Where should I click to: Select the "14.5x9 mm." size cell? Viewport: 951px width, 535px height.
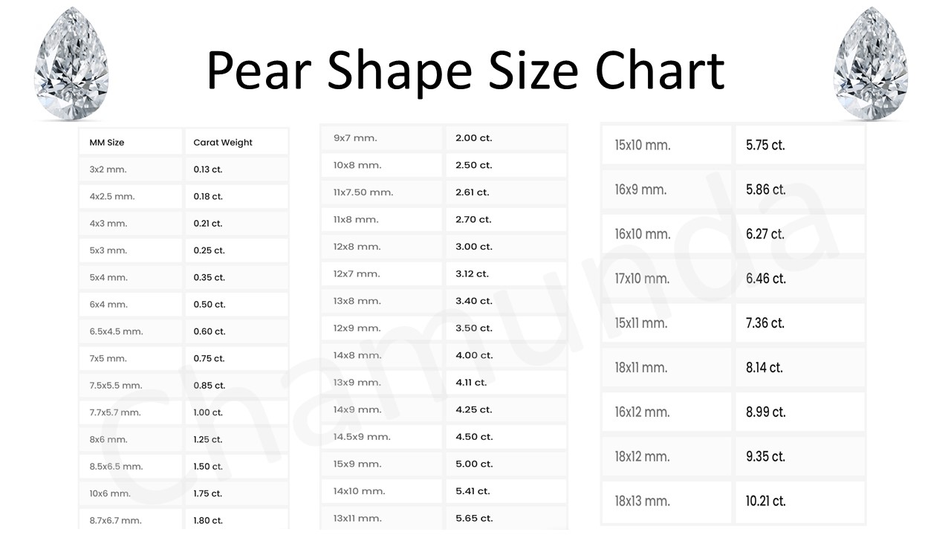(362, 437)
